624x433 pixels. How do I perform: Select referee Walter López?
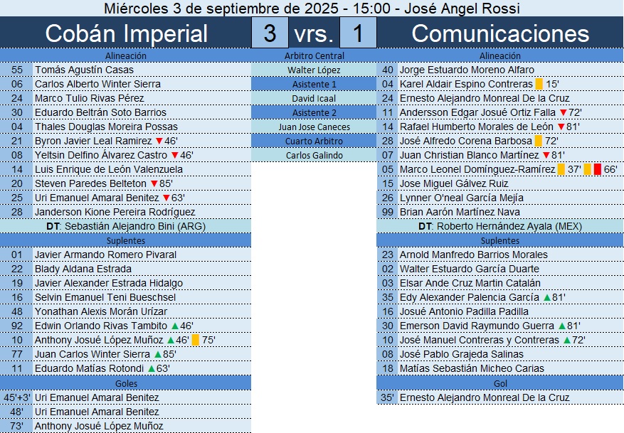314,70
